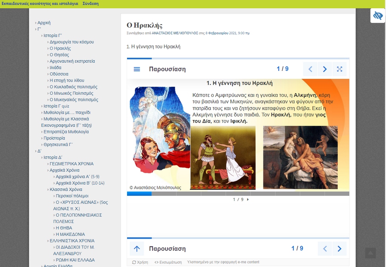
Task: Open Ο Κυκλαδικός πολιτισμός page
Action: [74, 87]
